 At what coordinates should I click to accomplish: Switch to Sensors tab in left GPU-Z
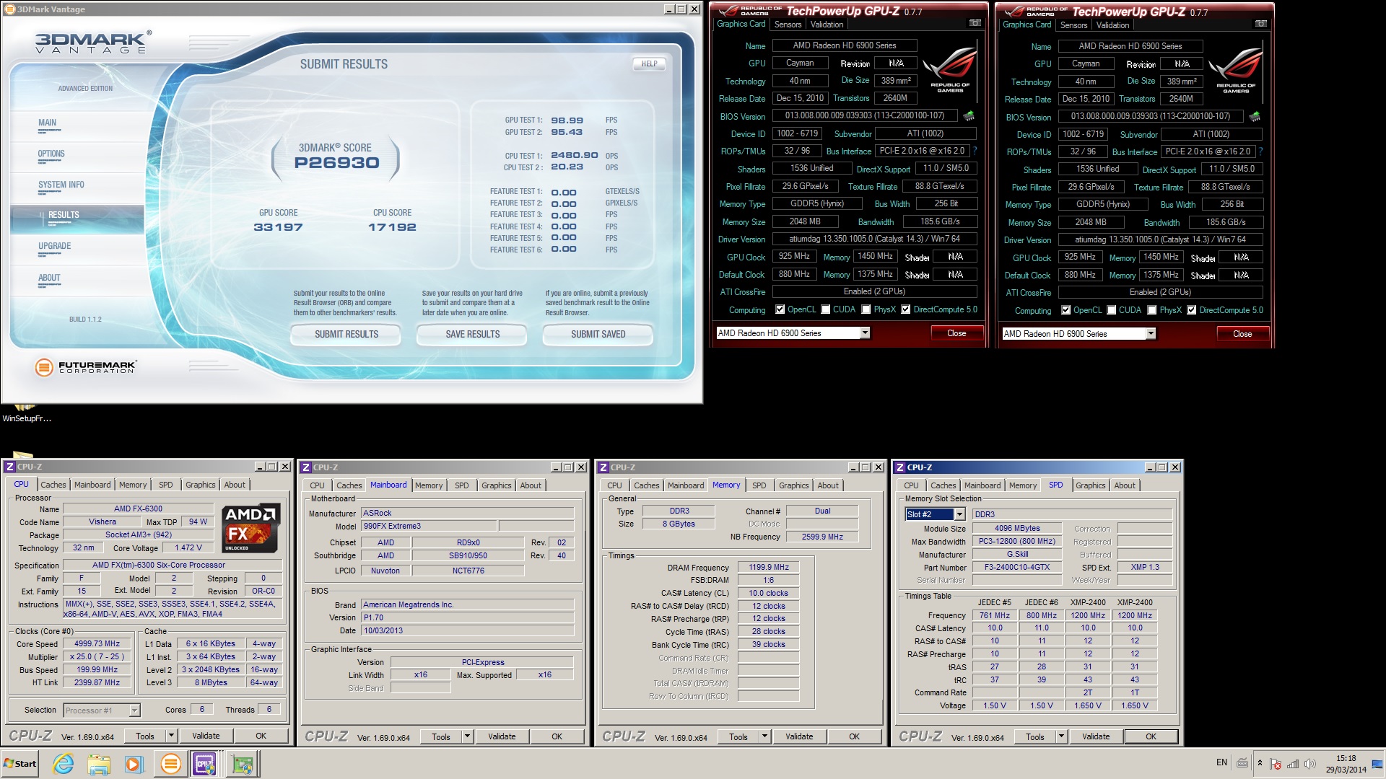click(788, 25)
